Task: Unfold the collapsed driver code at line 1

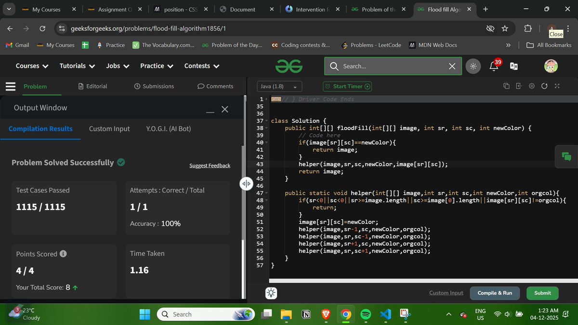Action: pos(267,99)
